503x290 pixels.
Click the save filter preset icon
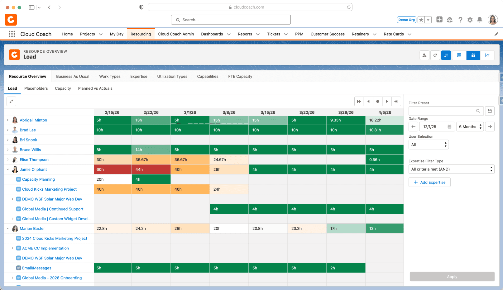pyautogui.click(x=490, y=111)
